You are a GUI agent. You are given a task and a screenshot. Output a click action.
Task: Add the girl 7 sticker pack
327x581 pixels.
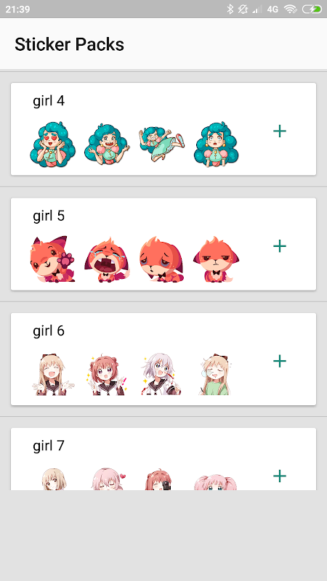click(280, 476)
